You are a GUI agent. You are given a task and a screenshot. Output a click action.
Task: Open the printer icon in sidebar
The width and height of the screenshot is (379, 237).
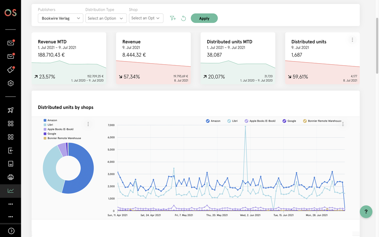[10, 177]
